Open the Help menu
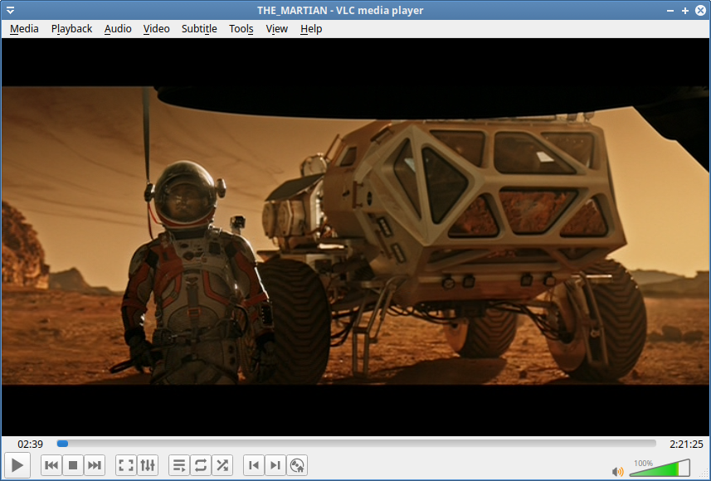This screenshot has height=481, width=711. (311, 28)
